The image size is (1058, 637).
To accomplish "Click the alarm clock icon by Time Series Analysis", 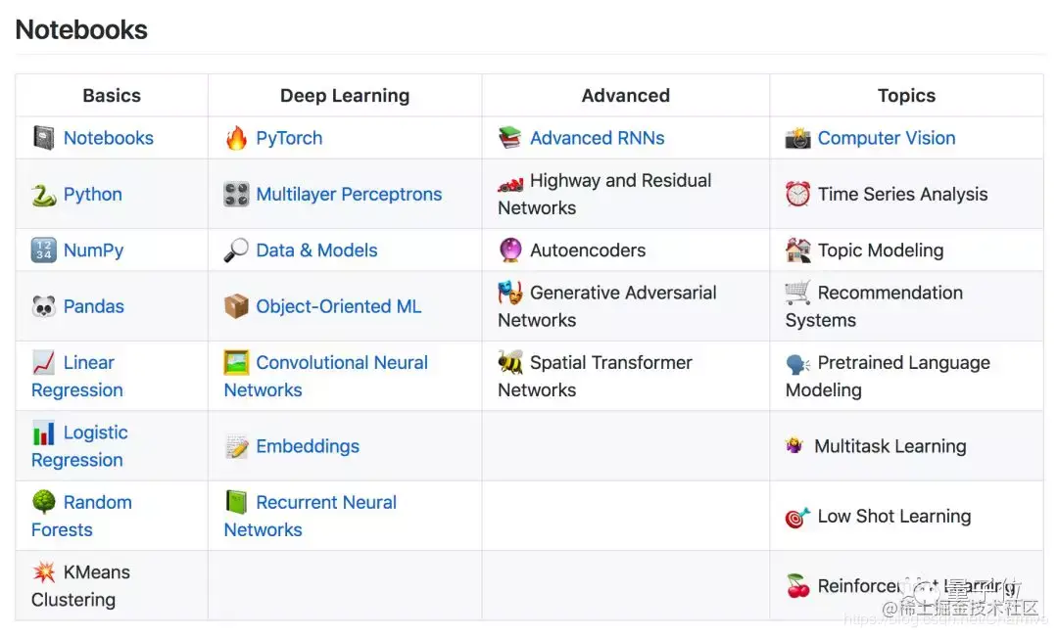I will [797, 195].
